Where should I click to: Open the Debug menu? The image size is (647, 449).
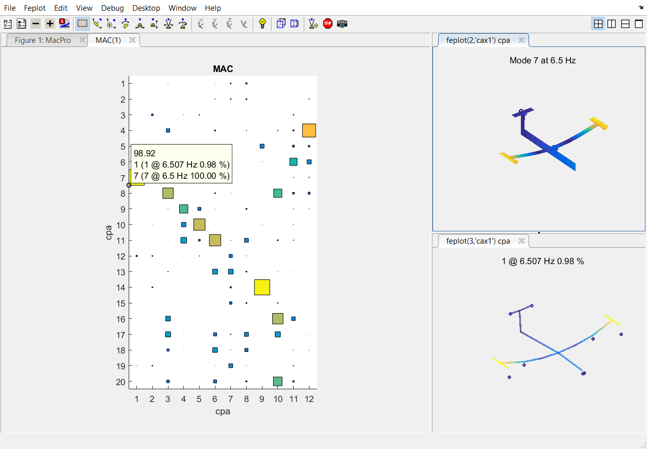112,8
